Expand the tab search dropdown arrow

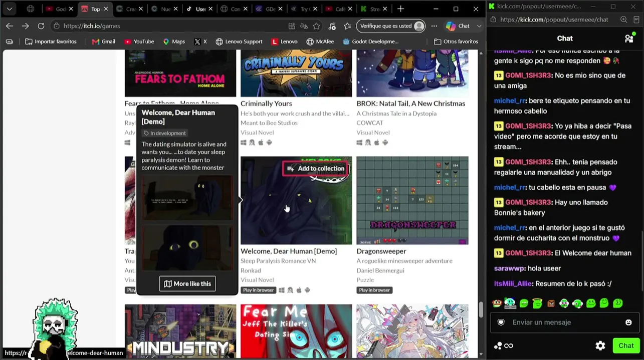coord(10,9)
